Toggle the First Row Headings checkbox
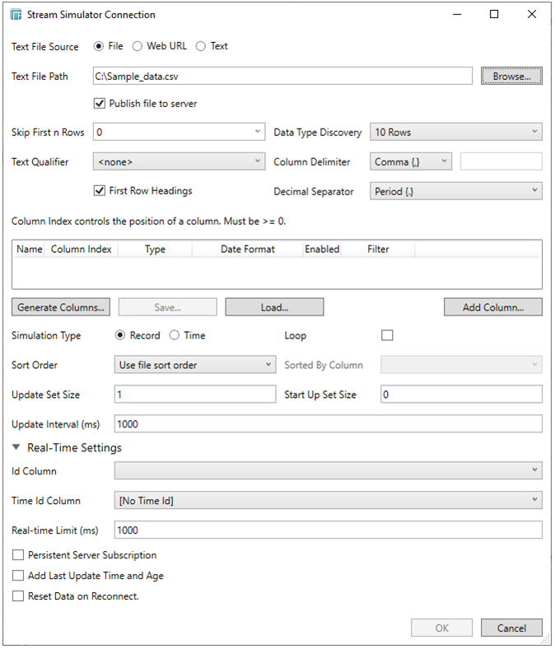This screenshot has width=555, height=649. click(x=100, y=191)
